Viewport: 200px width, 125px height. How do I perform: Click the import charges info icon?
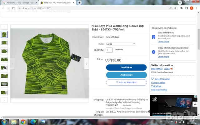click(x=149, y=112)
